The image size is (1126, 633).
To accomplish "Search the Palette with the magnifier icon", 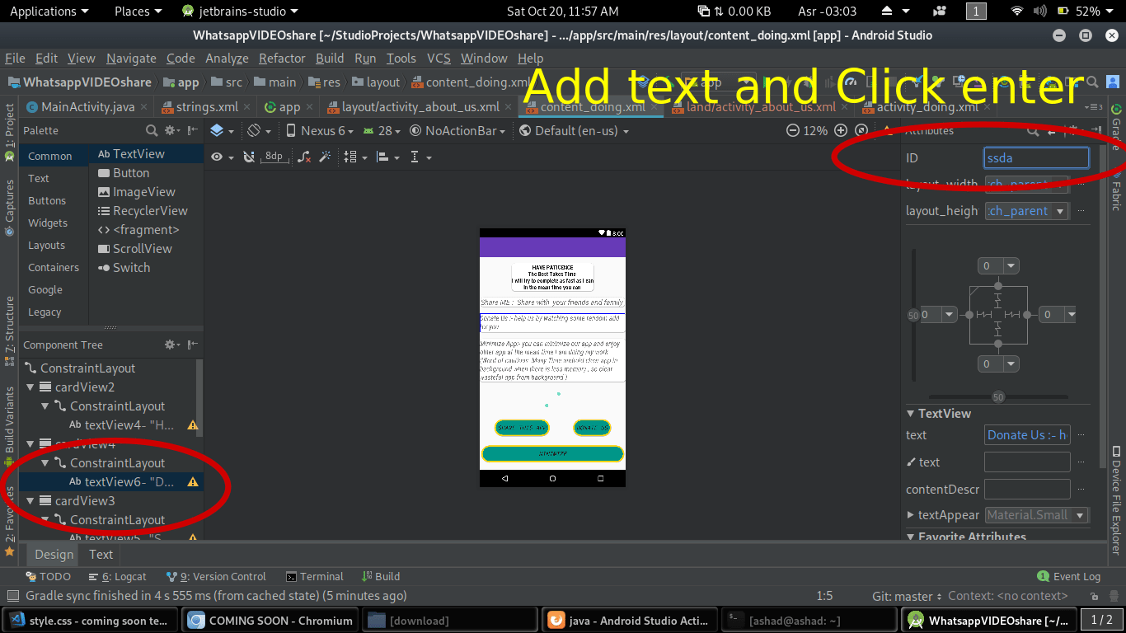I will click(152, 130).
